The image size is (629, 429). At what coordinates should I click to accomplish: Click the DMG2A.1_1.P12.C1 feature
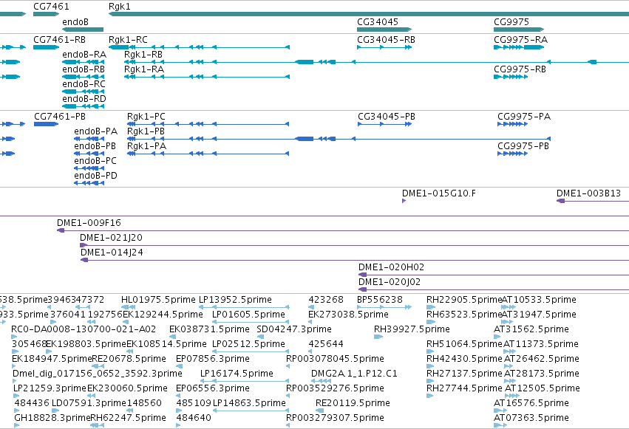354,374
